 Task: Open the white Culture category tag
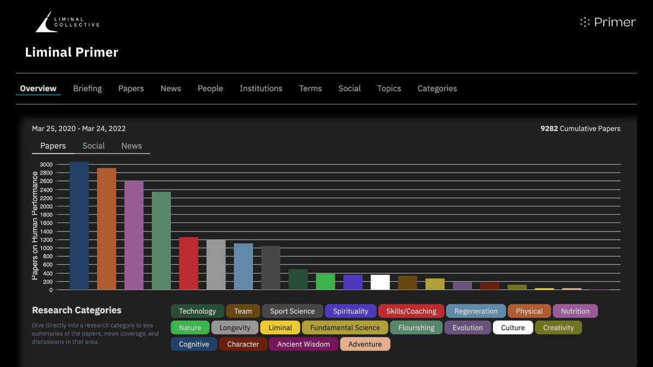coord(513,327)
